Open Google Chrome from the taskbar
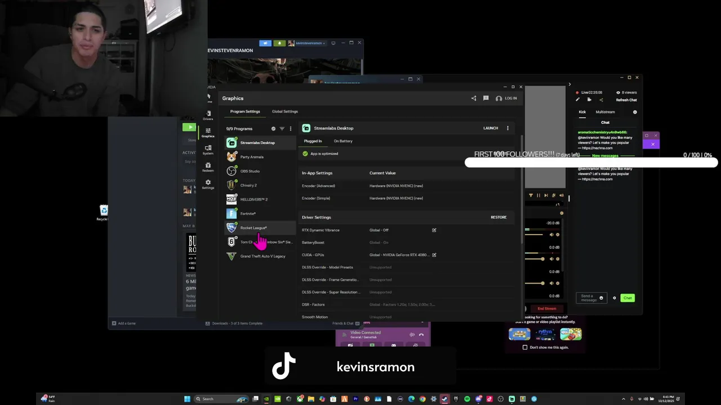721x405 pixels. (422, 399)
